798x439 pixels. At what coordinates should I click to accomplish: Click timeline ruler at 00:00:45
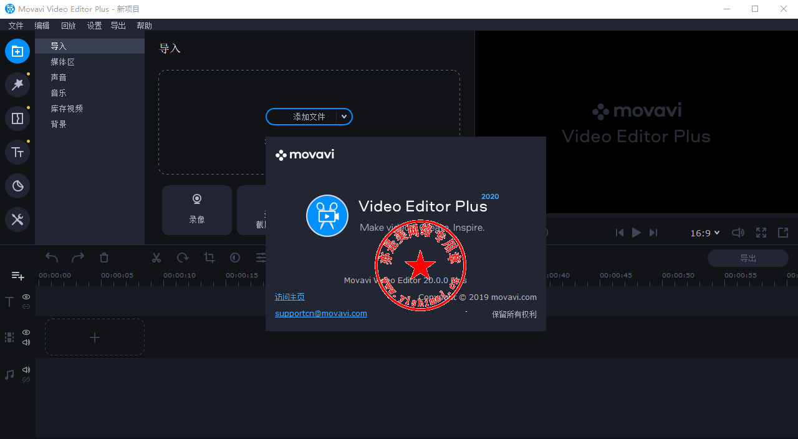(616, 275)
